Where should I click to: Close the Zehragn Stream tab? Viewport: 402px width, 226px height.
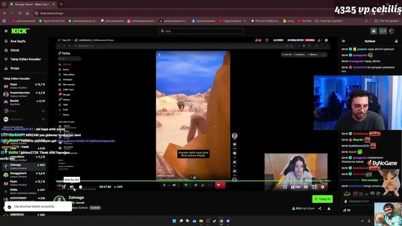(x=53, y=4)
